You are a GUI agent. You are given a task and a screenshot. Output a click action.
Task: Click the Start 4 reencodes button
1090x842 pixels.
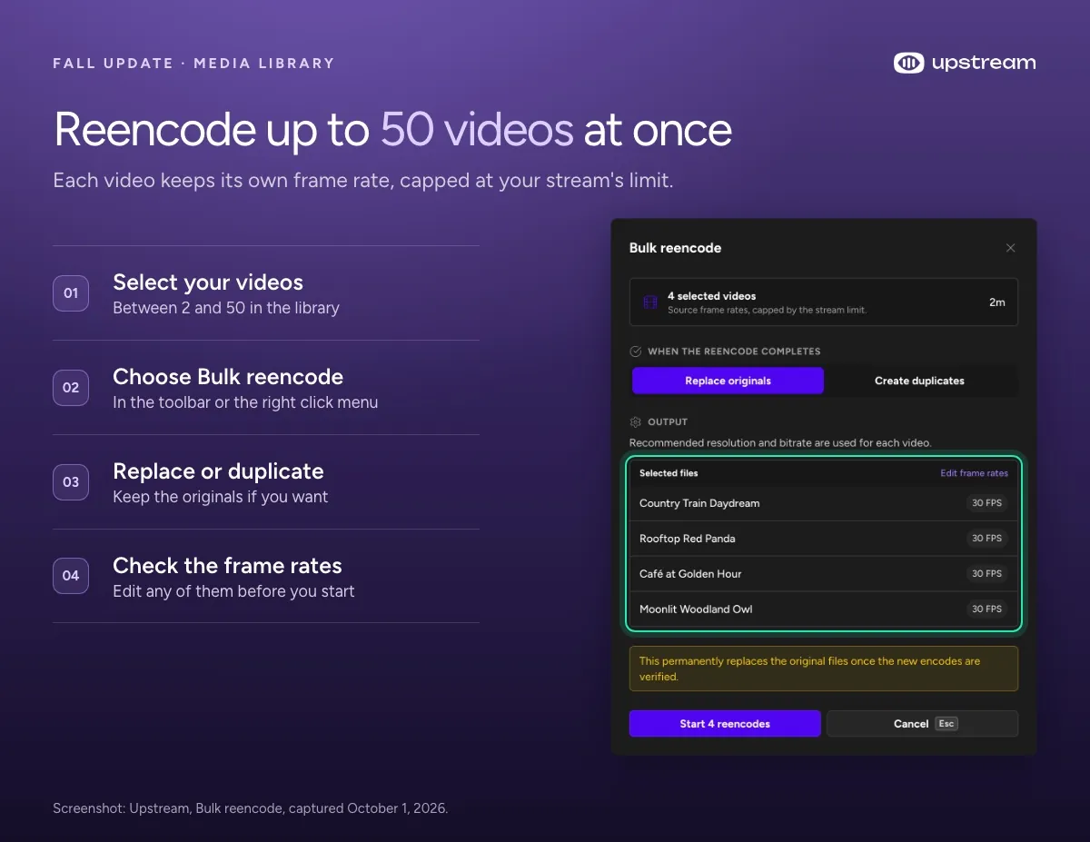pos(725,724)
